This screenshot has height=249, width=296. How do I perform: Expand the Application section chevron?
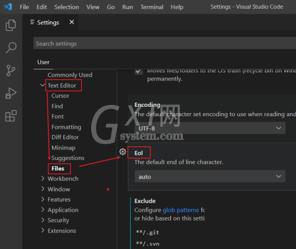point(43,210)
